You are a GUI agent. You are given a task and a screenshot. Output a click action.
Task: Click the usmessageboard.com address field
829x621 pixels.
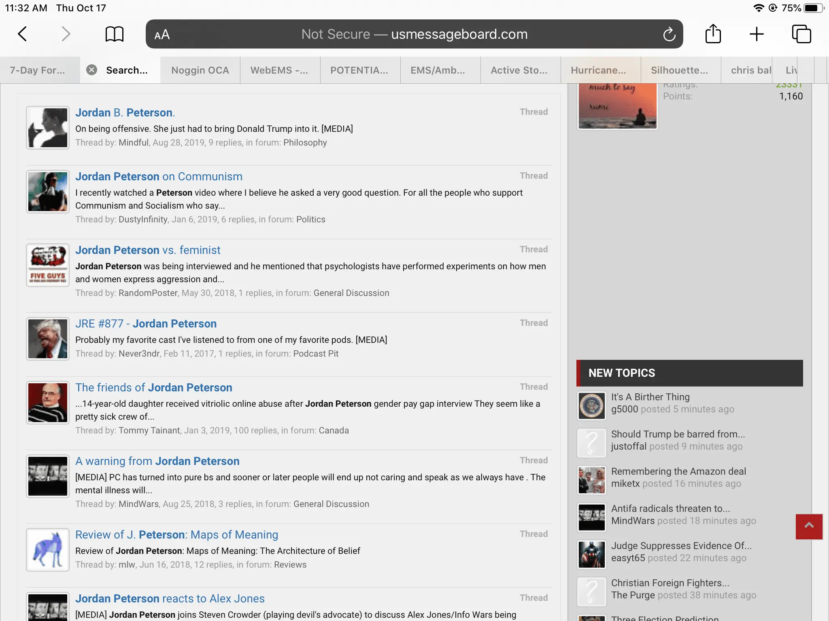(414, 34)
